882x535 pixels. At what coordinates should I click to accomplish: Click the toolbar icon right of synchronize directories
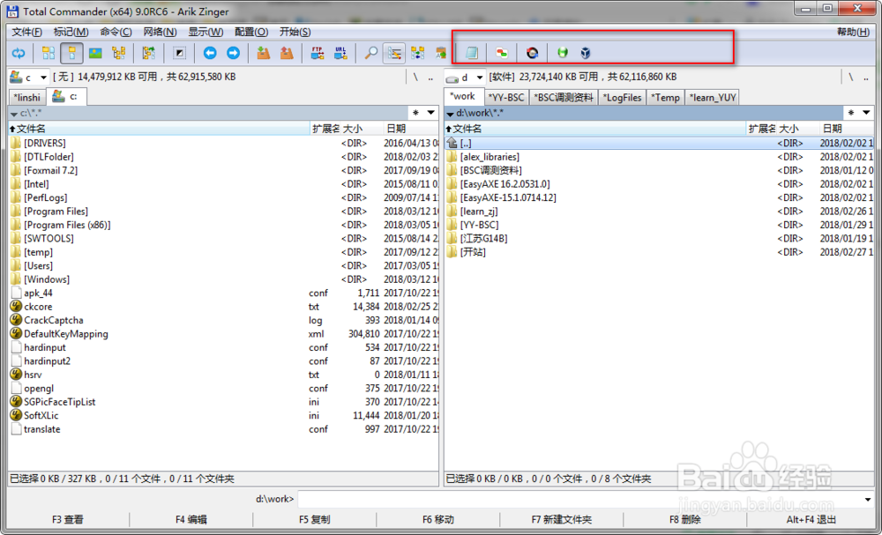[x=440, y=54]
